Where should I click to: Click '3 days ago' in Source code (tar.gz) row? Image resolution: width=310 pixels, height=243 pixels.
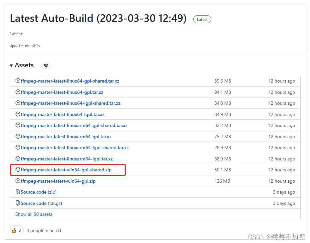click(284, 203)
